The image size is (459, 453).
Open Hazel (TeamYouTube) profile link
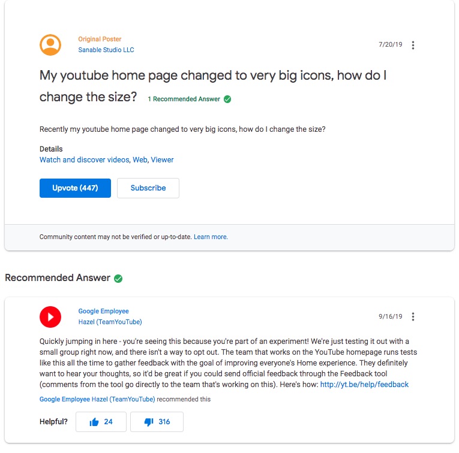[110, 322]
